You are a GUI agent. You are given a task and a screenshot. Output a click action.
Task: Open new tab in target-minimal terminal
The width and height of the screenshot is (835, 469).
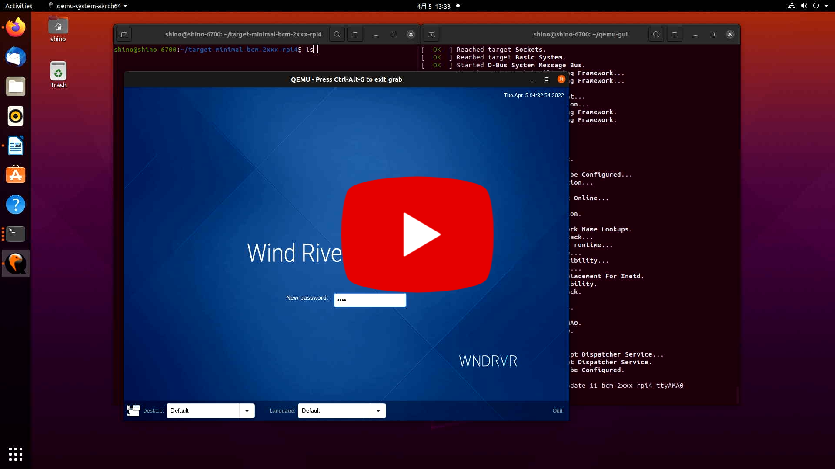point(124,34)
